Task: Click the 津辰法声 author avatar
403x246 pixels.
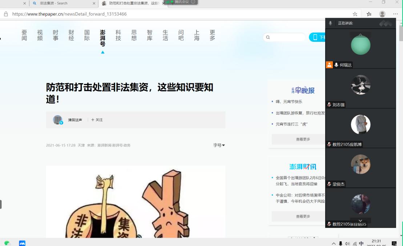Action: coord(57,120)
